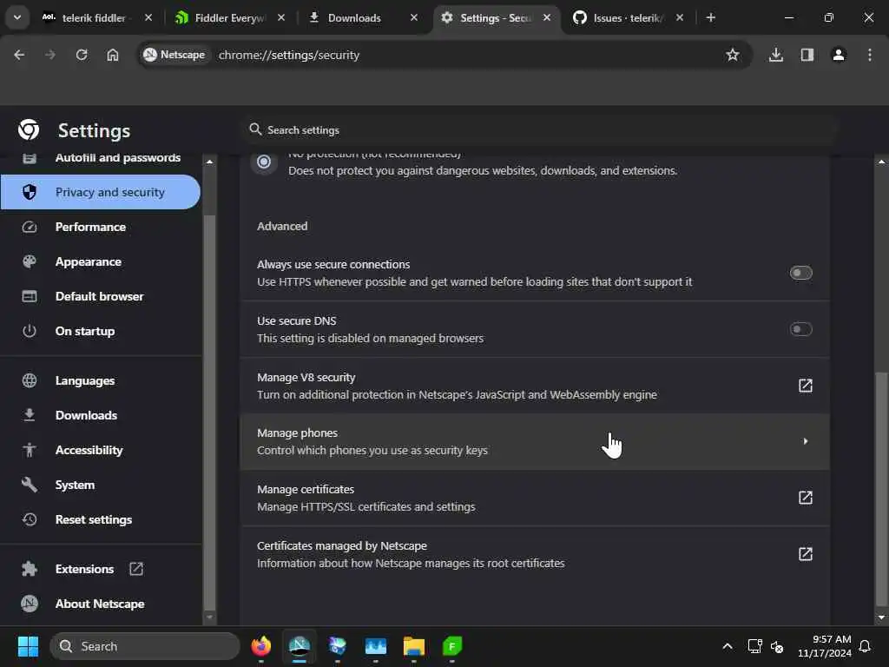Expand Manage phones arrow
889x667 pixels.
[x=805, y=441]
